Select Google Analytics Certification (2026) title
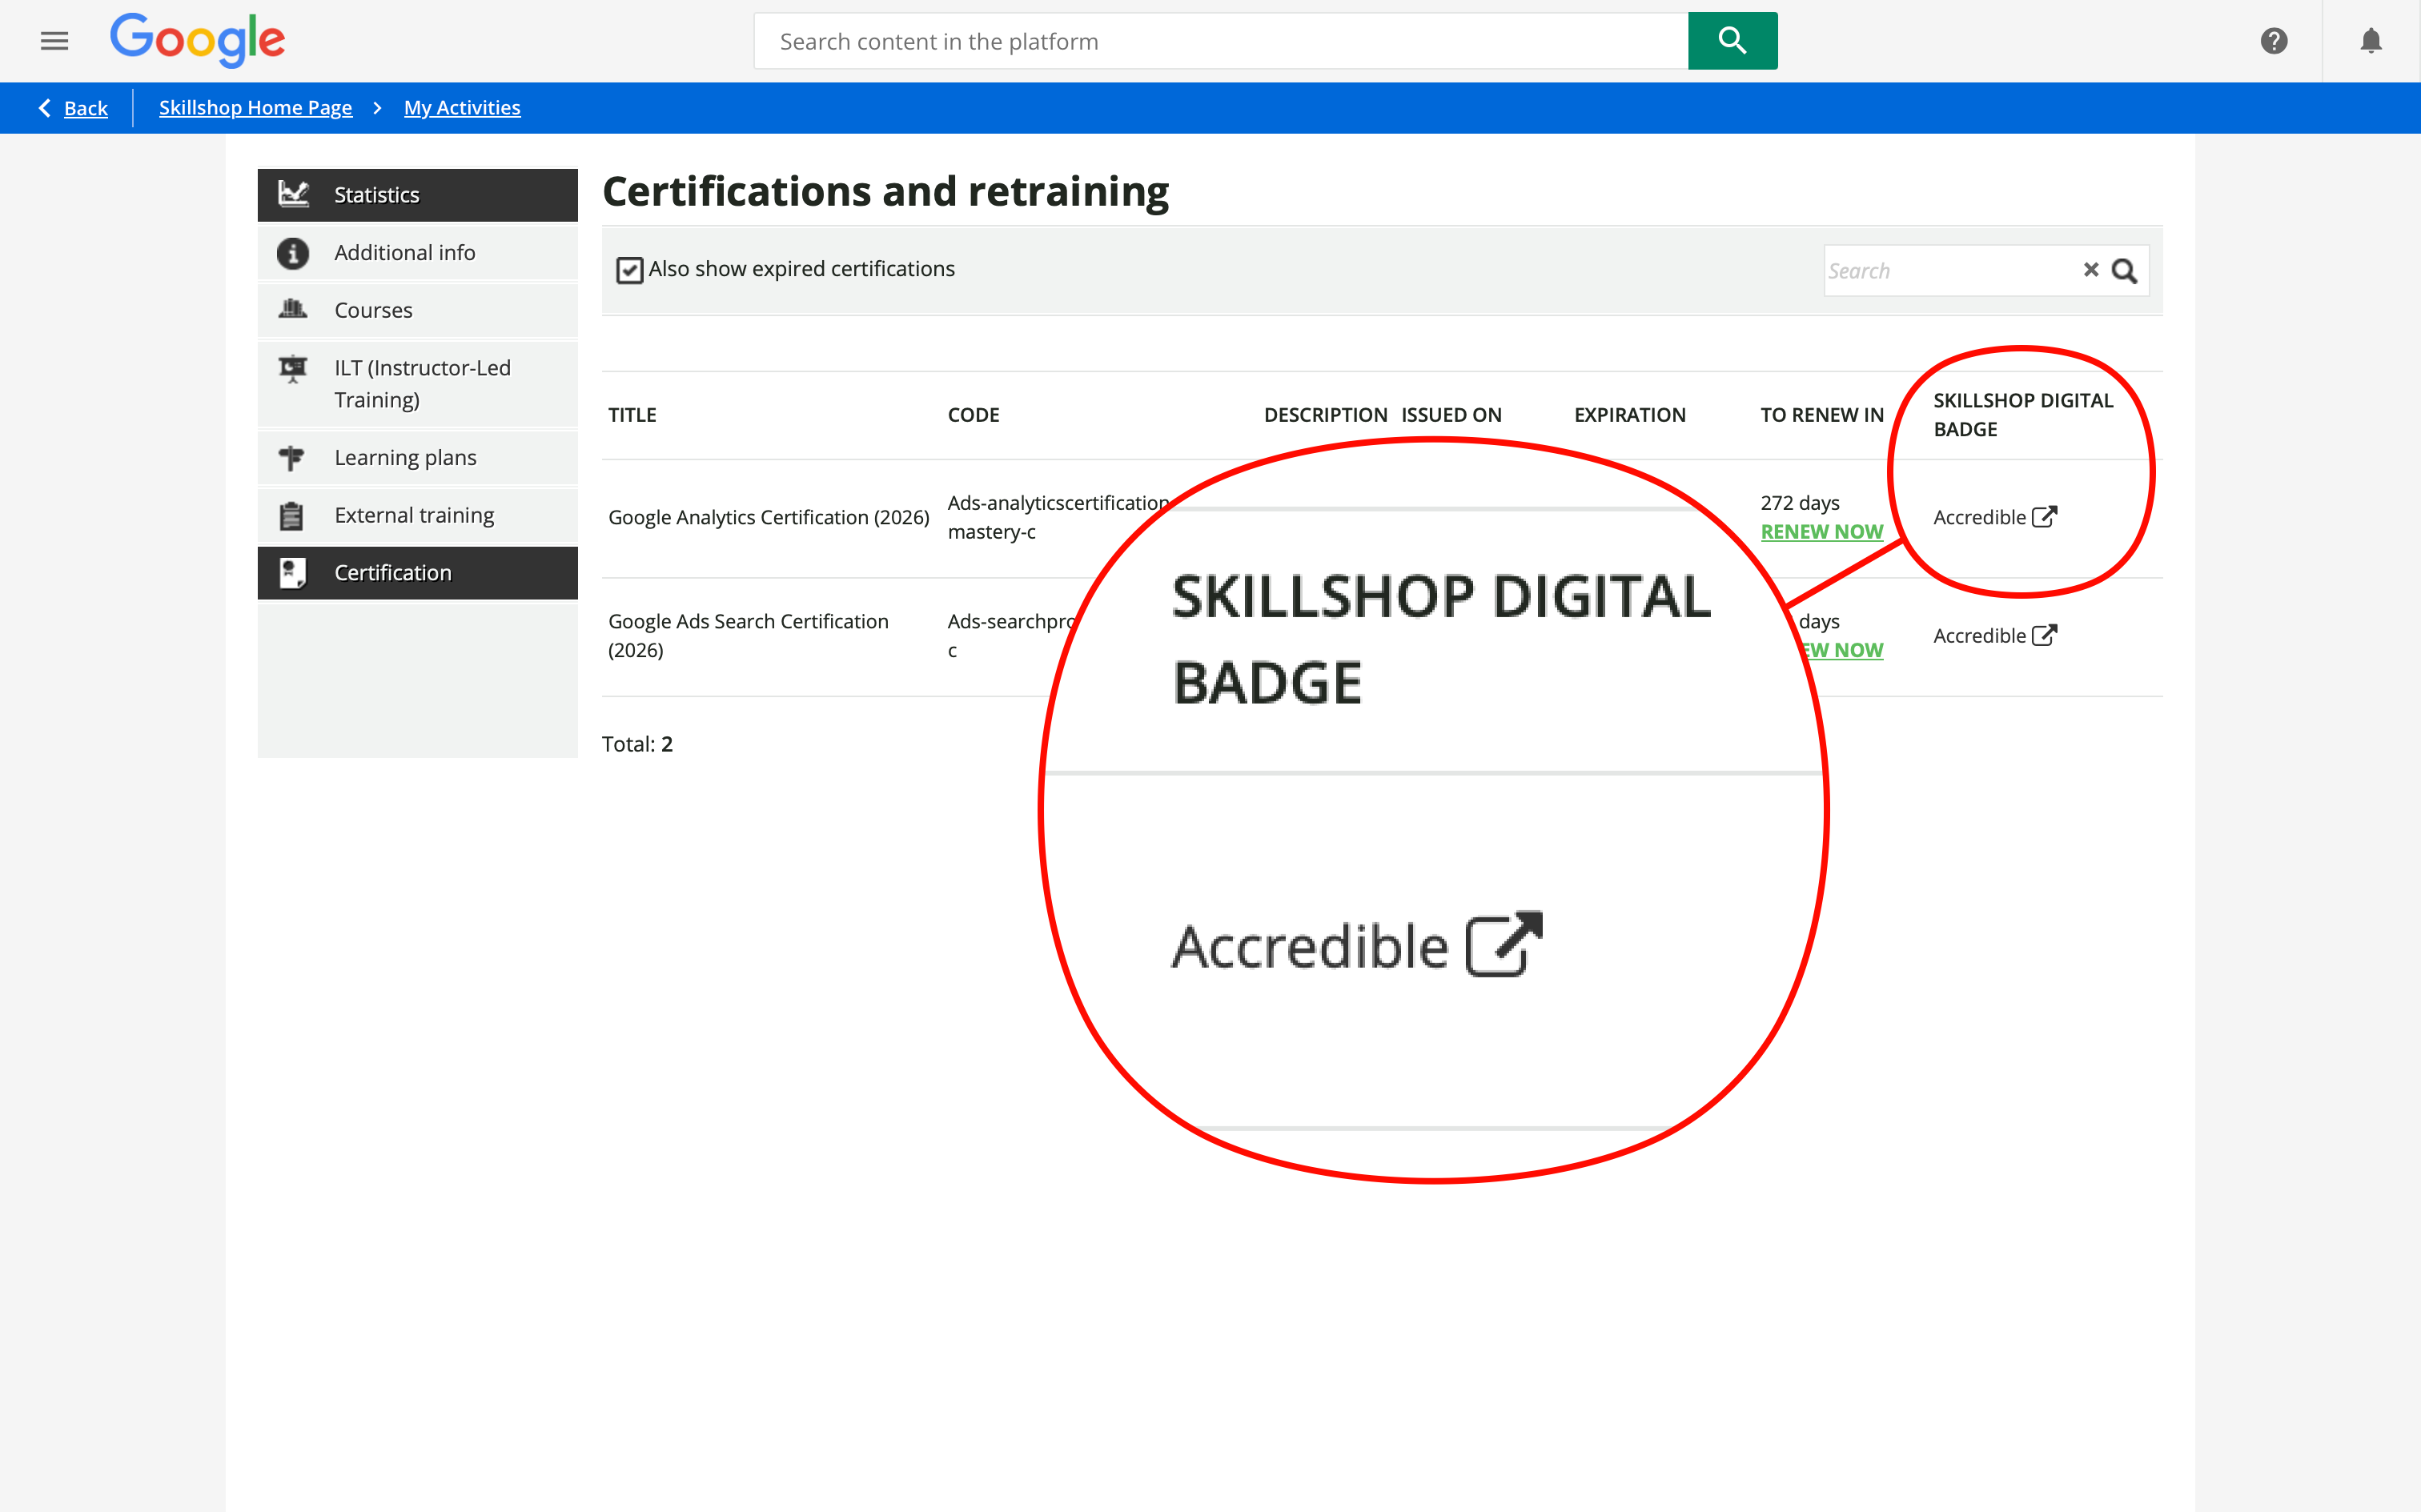Screen dimensions: 2421x1512 [x=769, y=517]
